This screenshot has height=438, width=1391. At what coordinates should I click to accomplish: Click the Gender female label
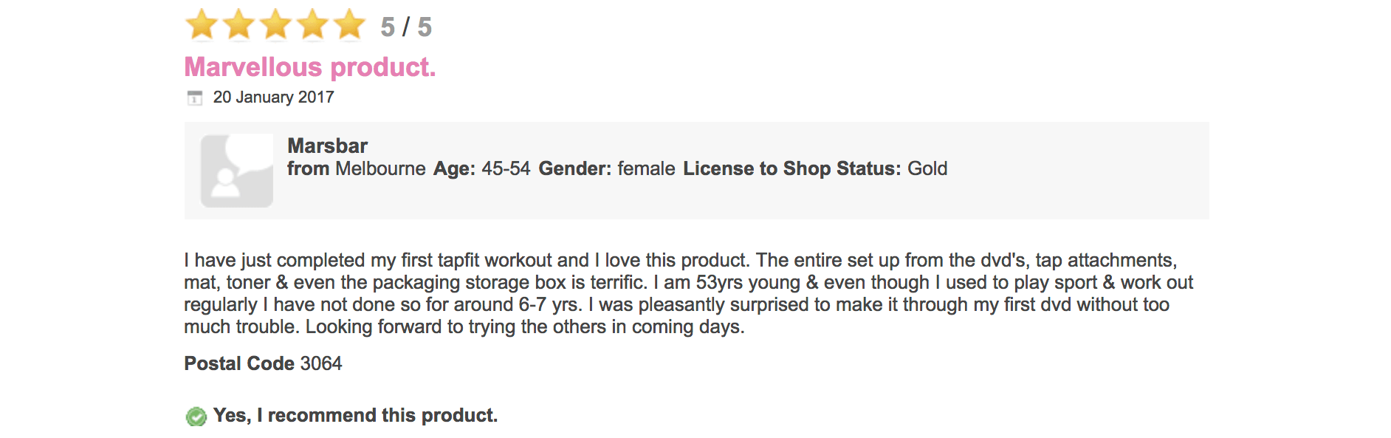(x=607, y=168)
